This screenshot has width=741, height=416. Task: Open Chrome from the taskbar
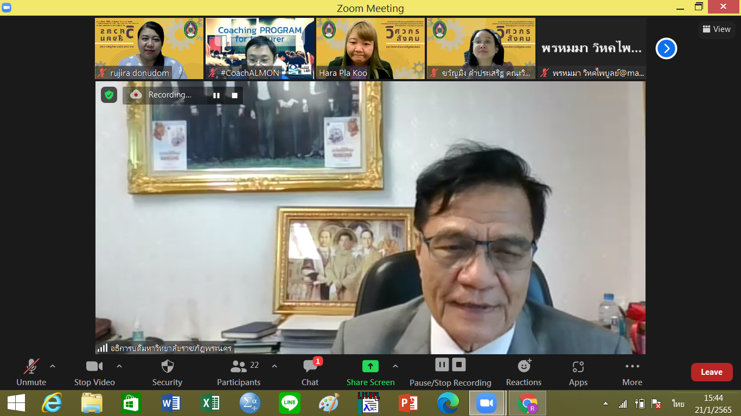[527, 403]
